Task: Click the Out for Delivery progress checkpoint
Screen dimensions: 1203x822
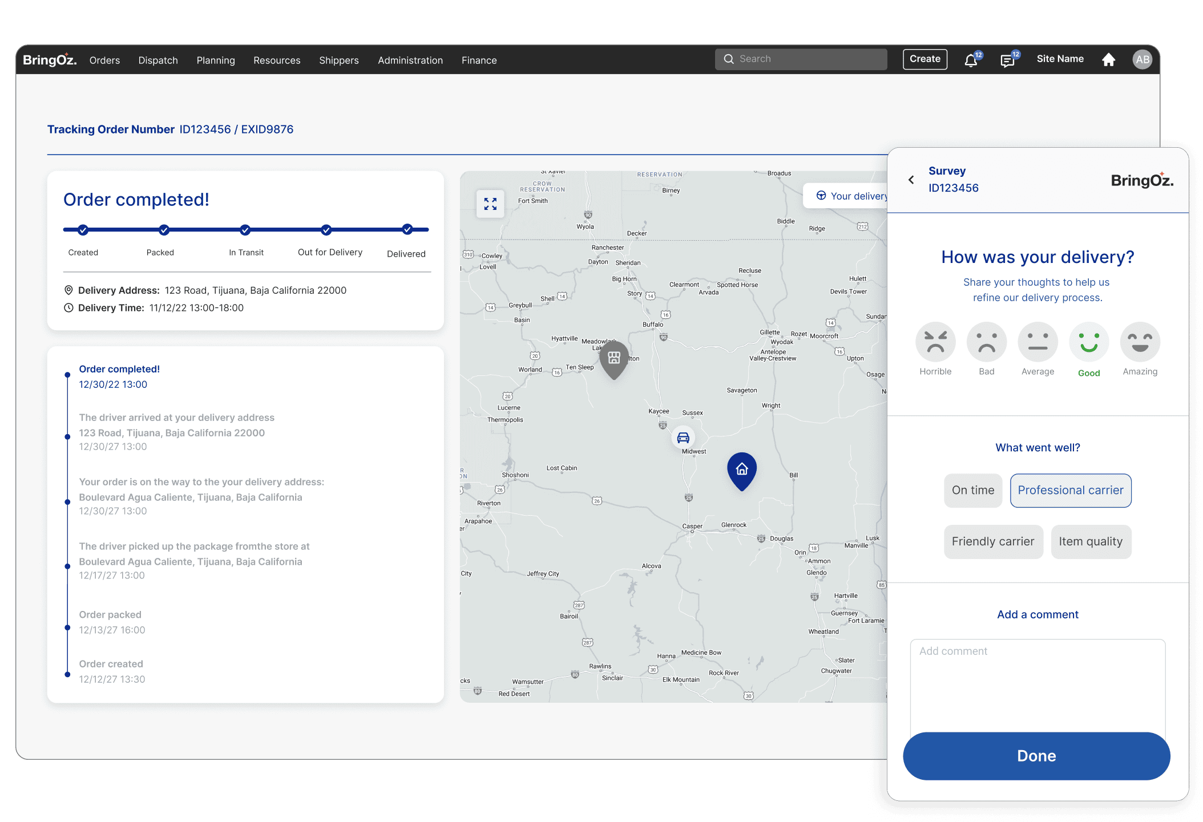Action: (326, 229)
